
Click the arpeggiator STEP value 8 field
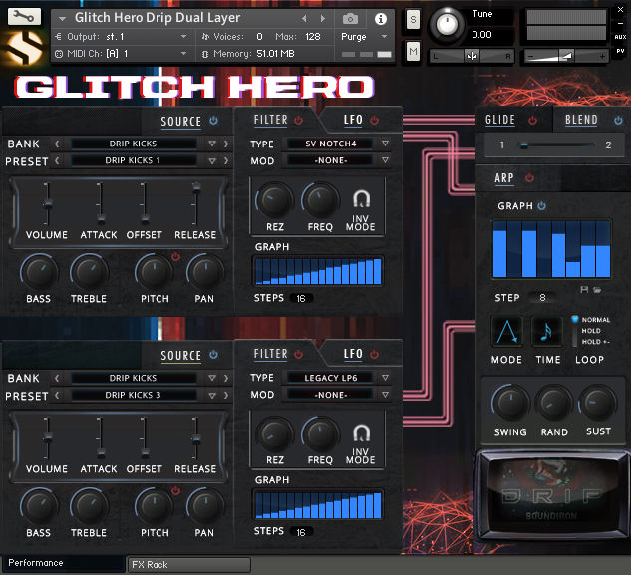(x=542, y=298)
